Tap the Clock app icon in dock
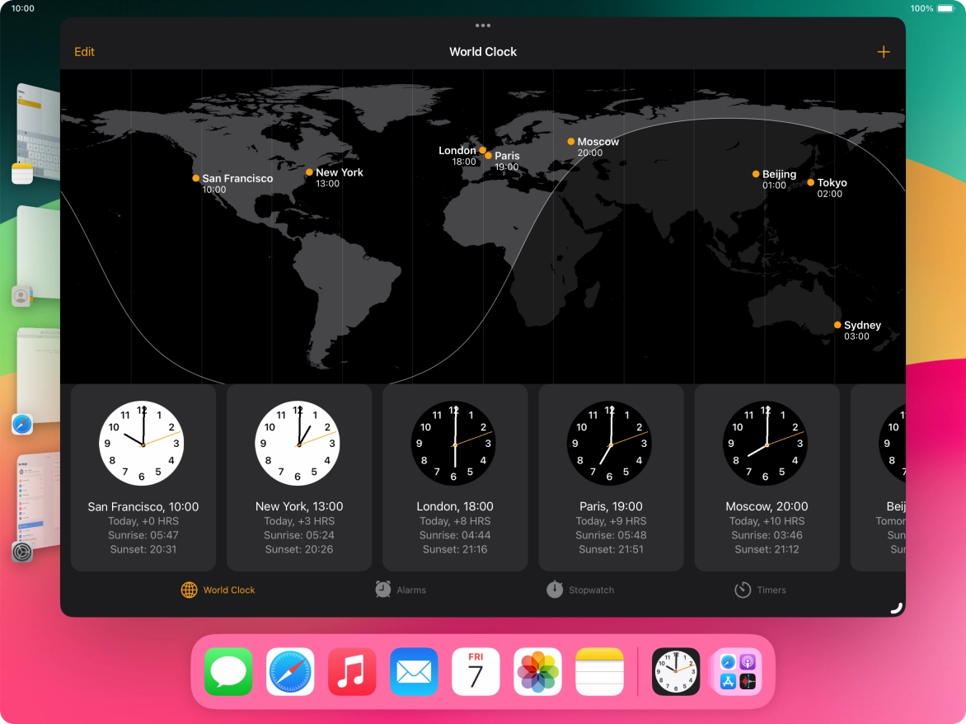966x724 pixels. coord(675,671)
